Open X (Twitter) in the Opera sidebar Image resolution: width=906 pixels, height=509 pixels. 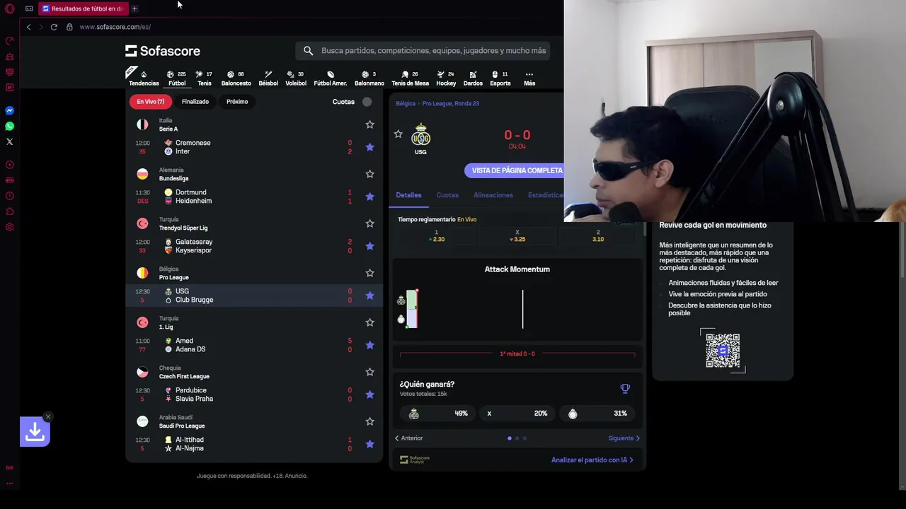click(10, 142)
